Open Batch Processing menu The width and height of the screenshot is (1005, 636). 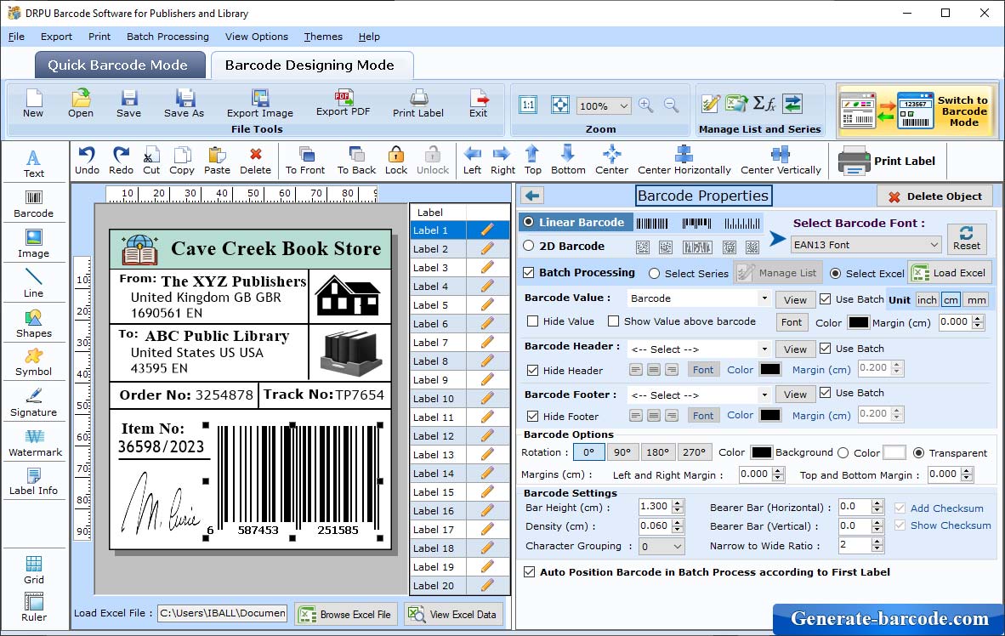(168, 37)
